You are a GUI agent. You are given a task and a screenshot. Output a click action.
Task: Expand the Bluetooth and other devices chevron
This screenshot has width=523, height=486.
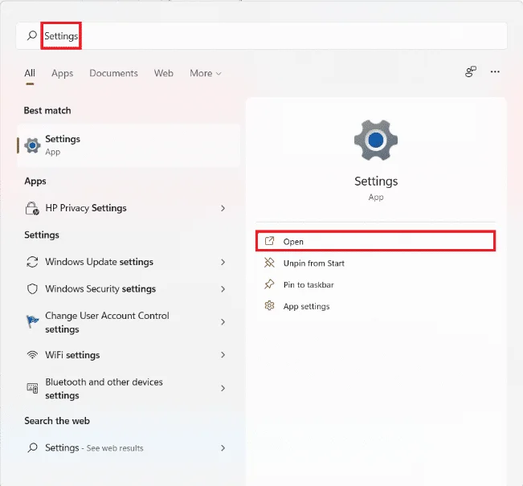(x=223, y=388)
